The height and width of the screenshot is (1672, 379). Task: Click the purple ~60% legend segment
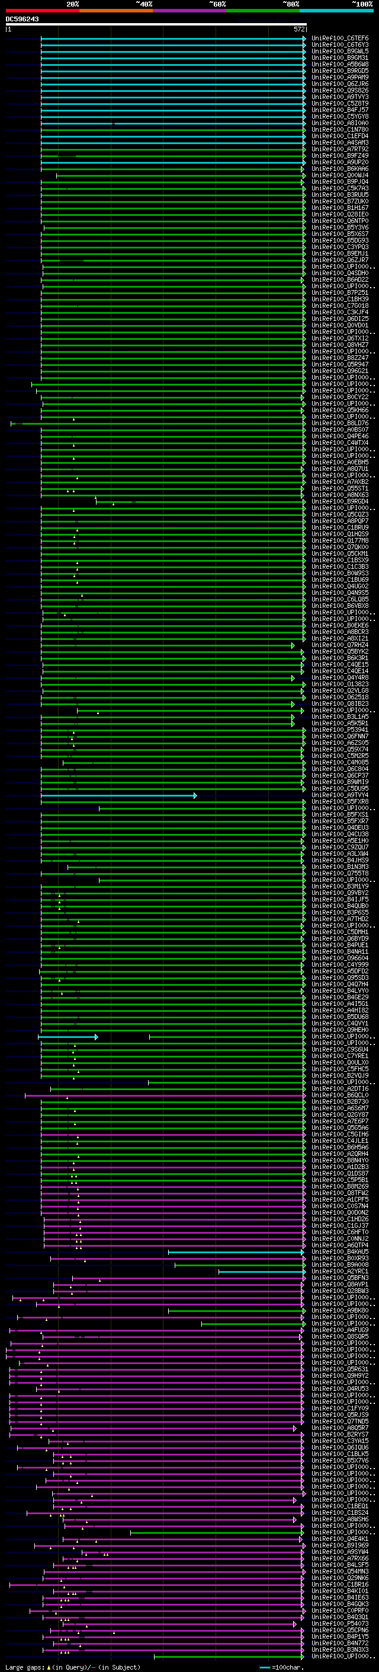click(189, 11)
